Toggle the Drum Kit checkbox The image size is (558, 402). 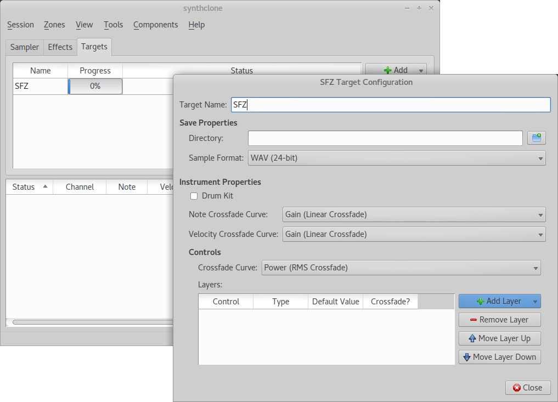194,196
